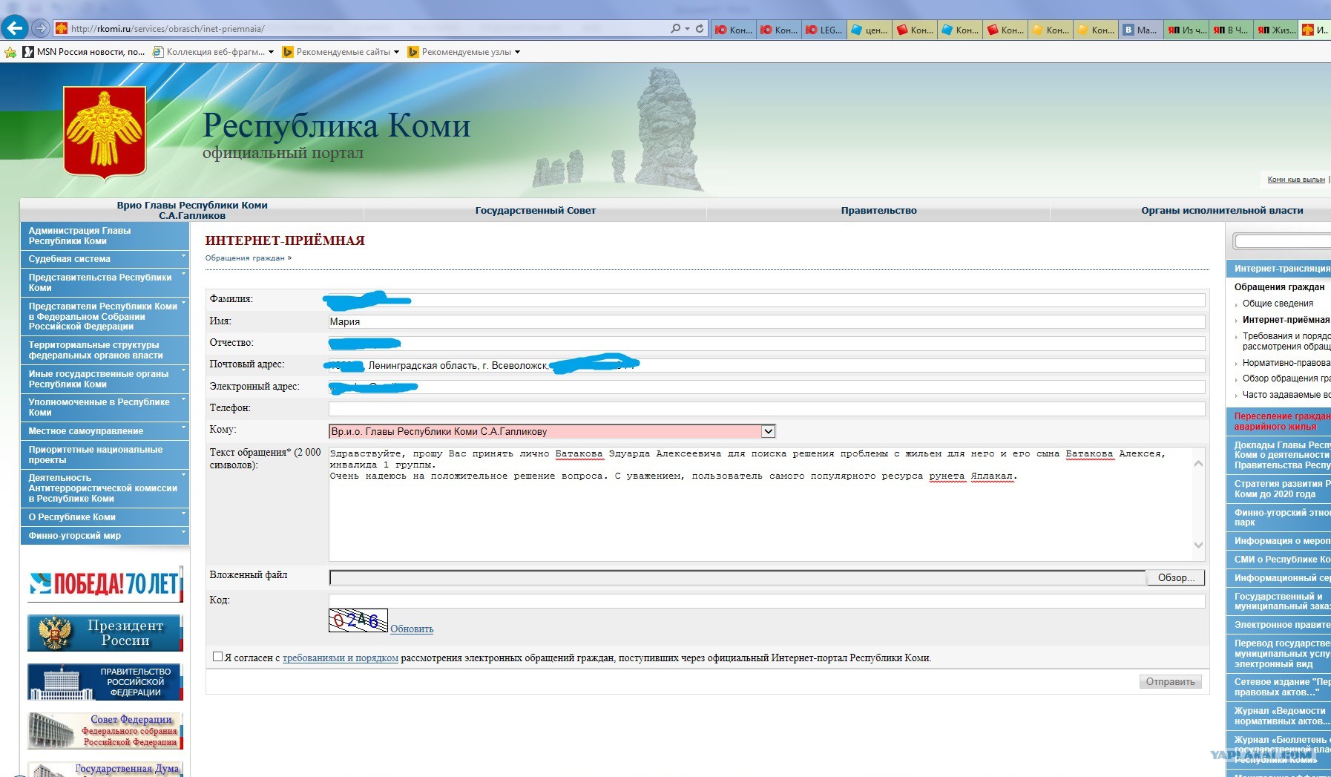This screenshot has width=1331, height=777.
Task: Open the Государственный Совет navigation item
Action: click(x=536, y=211)
